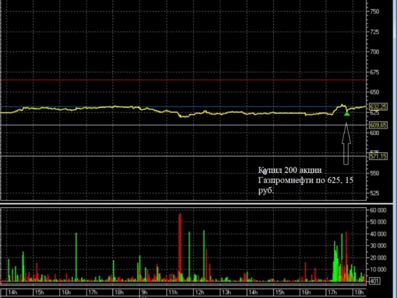Click the 50 000 volume axis label
397x298 pixels.
[x=378, y=222]
